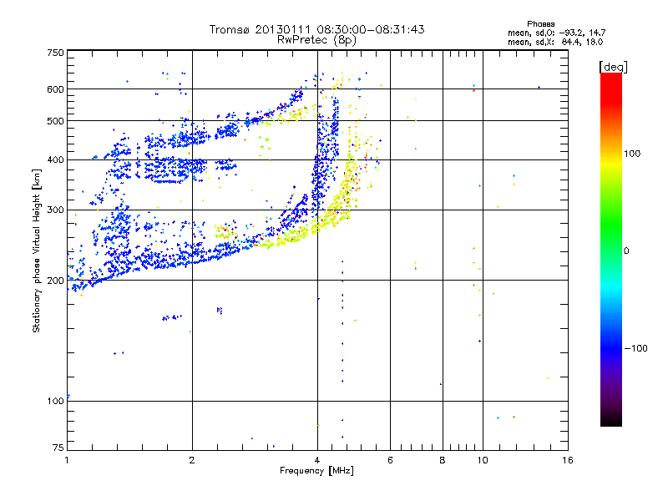Screen dimensions: 668x501
Task: Click the phase color bar legend
Action: (x=611, y=249)
